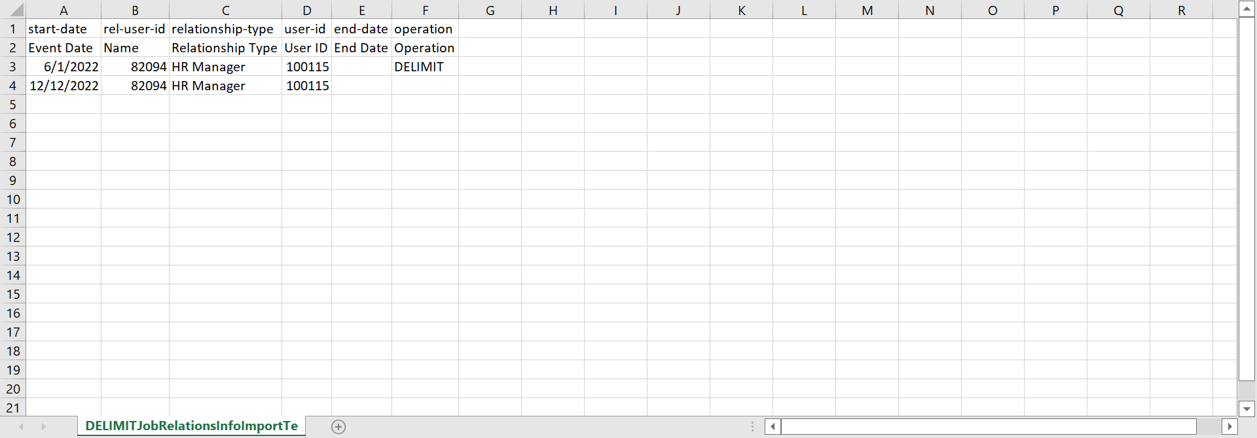Click cell with date 6/1/2022
Image resolution: width=1257 pixels, height=438 pixels.
point(64,67)
